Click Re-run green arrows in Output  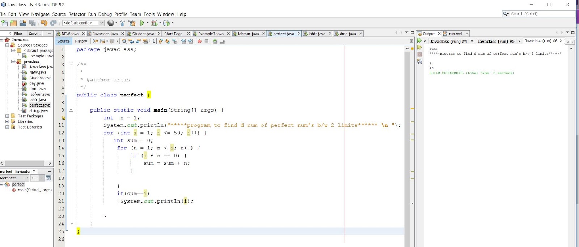(x=419, y=41)
